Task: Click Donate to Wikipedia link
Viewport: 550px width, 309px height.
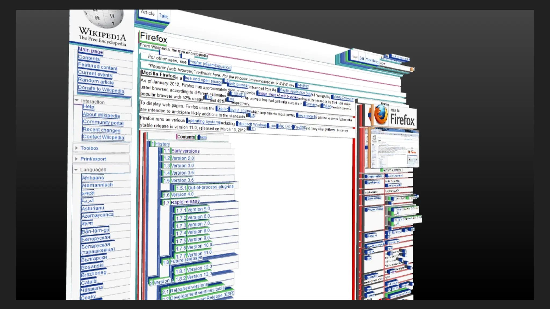Action: [x=101, y=89]
